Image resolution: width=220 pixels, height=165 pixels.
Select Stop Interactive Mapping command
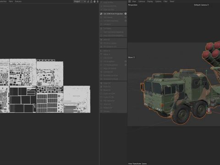pos(113,35)
